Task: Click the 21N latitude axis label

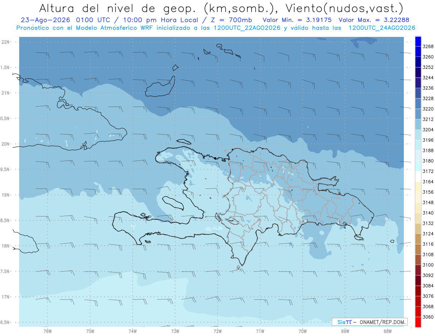Action: 5,93
